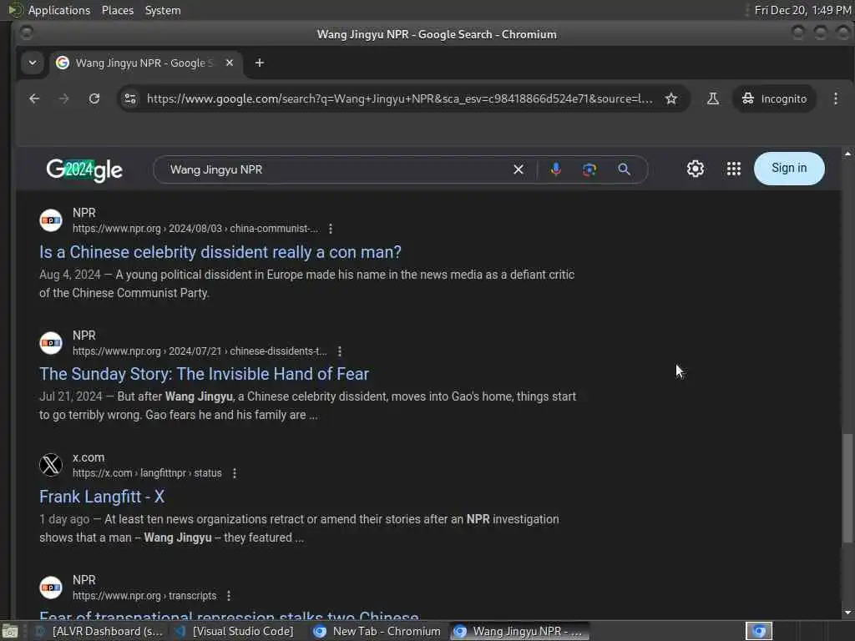Bookmark this page with the star icon
The width and height of the screenshot is (855, 641).
point(671,98)
